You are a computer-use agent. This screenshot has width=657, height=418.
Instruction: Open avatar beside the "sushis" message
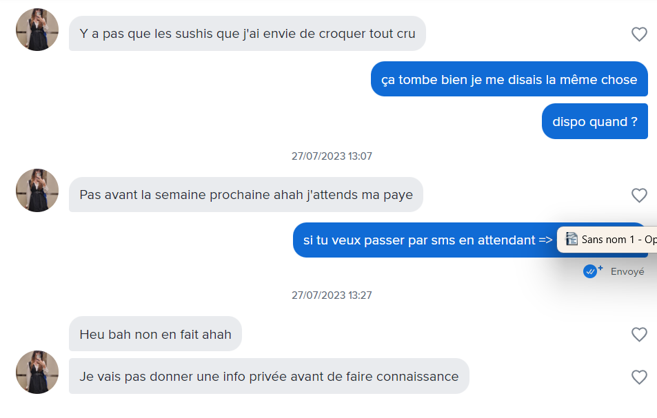[x=37, y=30]
